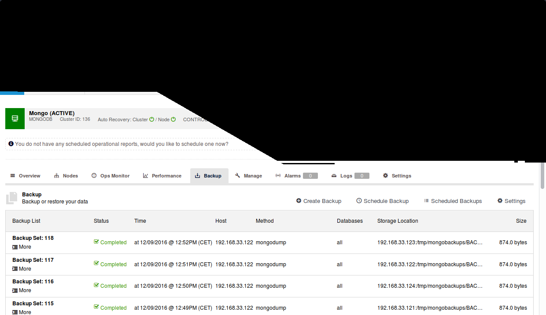Click the info icon in reports notice
The image size is (546, 315).
(11, 144)
